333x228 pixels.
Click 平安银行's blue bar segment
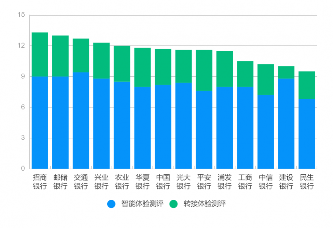[x=204, y=130]
